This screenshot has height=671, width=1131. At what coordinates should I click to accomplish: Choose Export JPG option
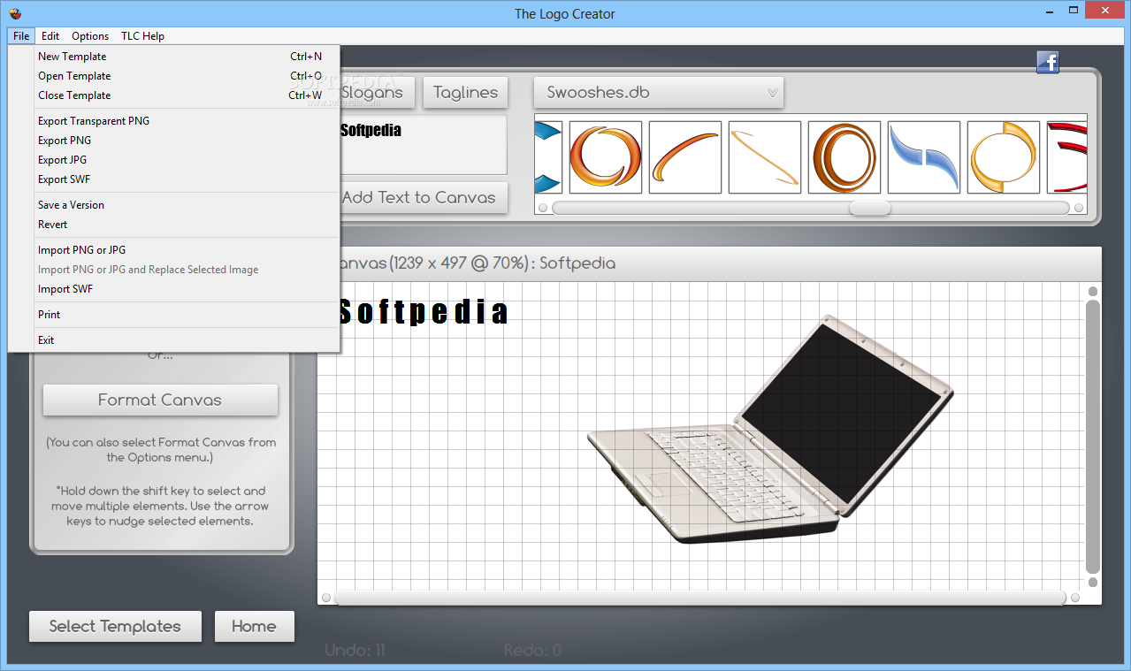point(173,160)
